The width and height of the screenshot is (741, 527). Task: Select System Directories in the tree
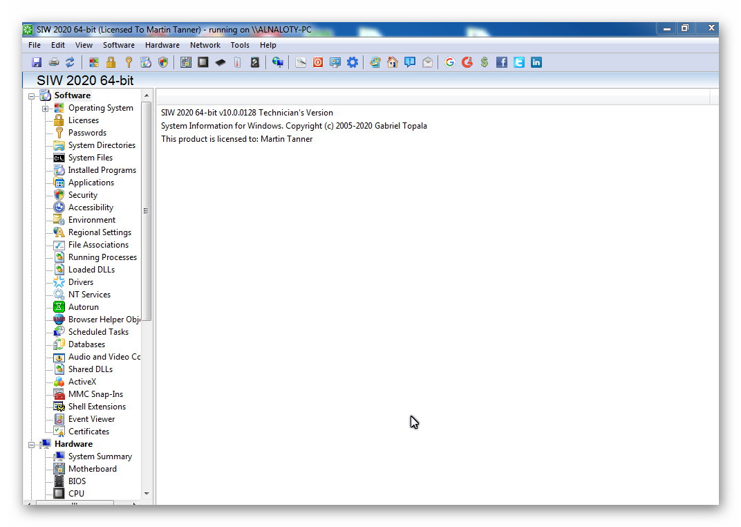pyautogui.click(x=102, y=145)
